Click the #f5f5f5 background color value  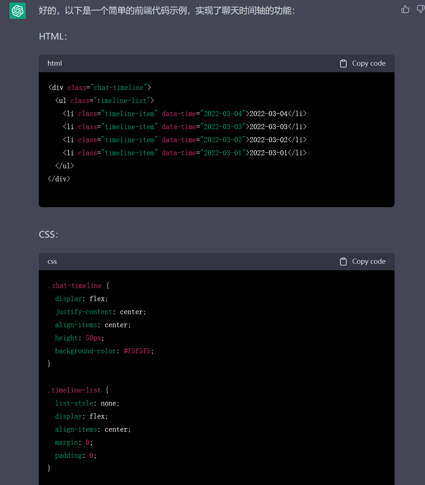(137, 351)
